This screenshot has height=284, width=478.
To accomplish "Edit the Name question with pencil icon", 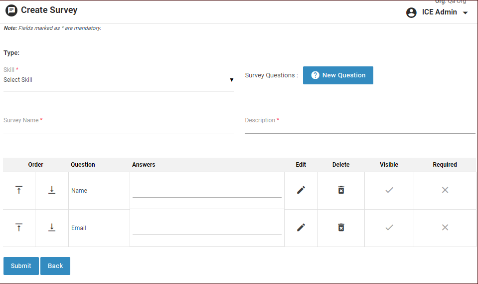I will tap(301, 190).
